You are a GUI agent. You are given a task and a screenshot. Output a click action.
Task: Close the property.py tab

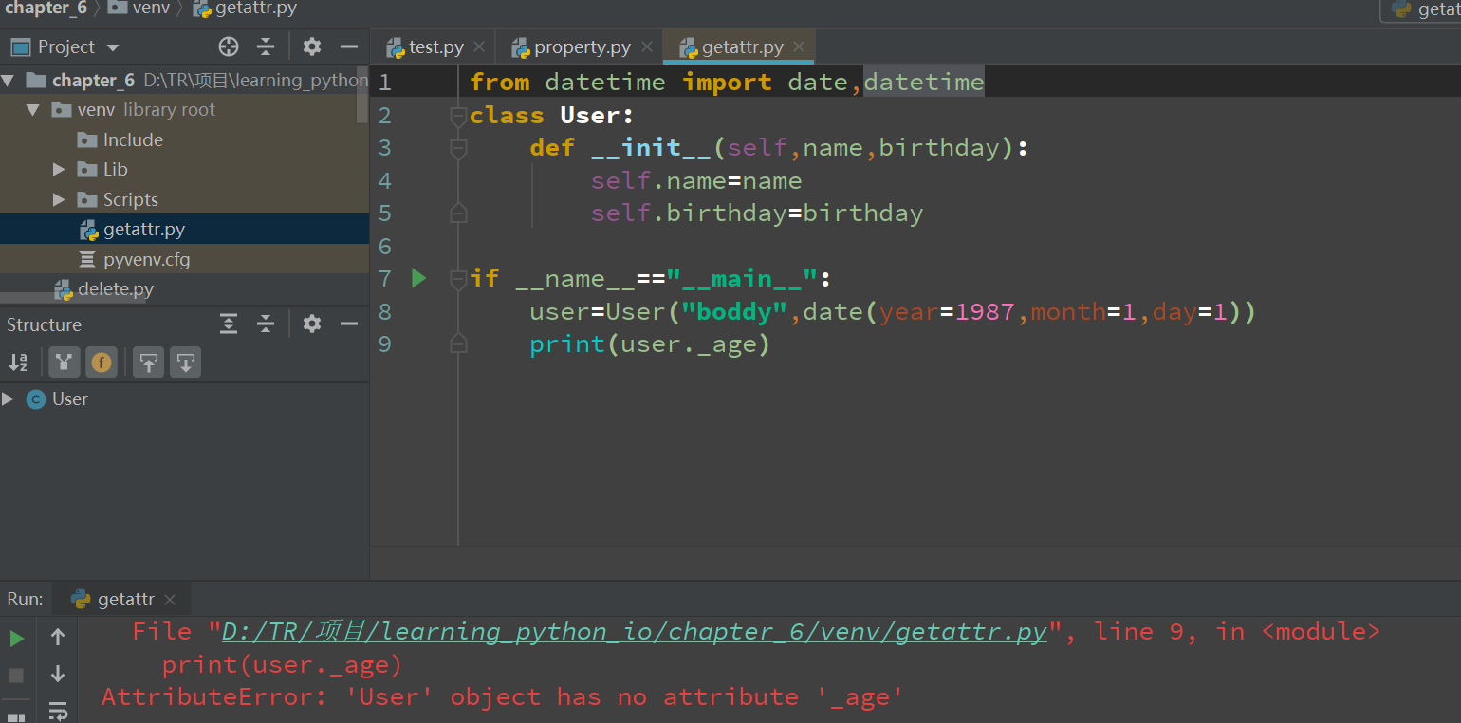[x=647, y=46]
